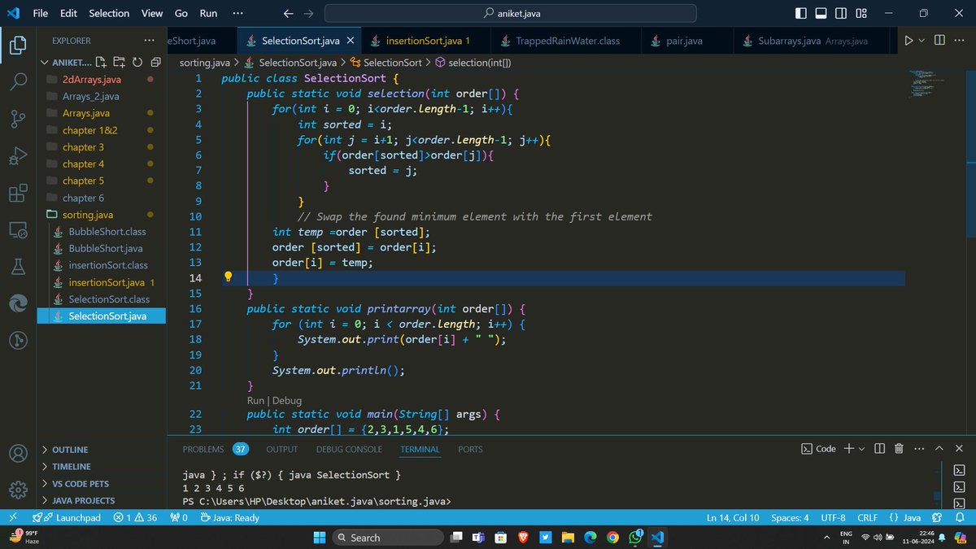
Task: Open the notifications bell in status bar
Action: tap(961, 517)
